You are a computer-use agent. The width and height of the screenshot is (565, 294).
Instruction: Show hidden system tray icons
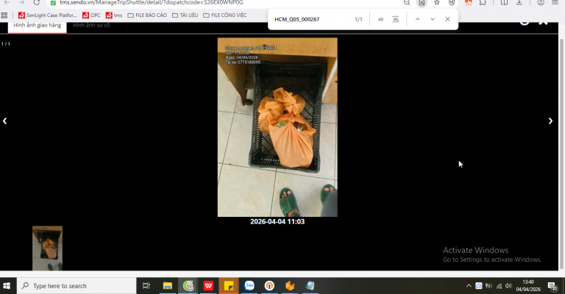[x=469, y=286]
